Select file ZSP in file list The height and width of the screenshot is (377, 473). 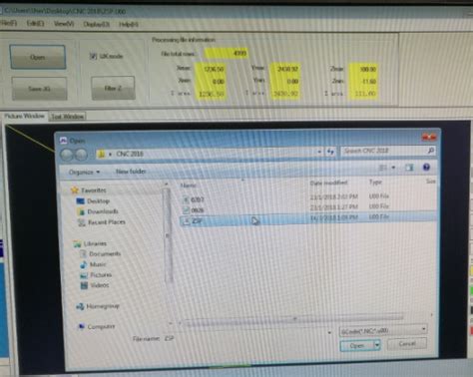307,220
